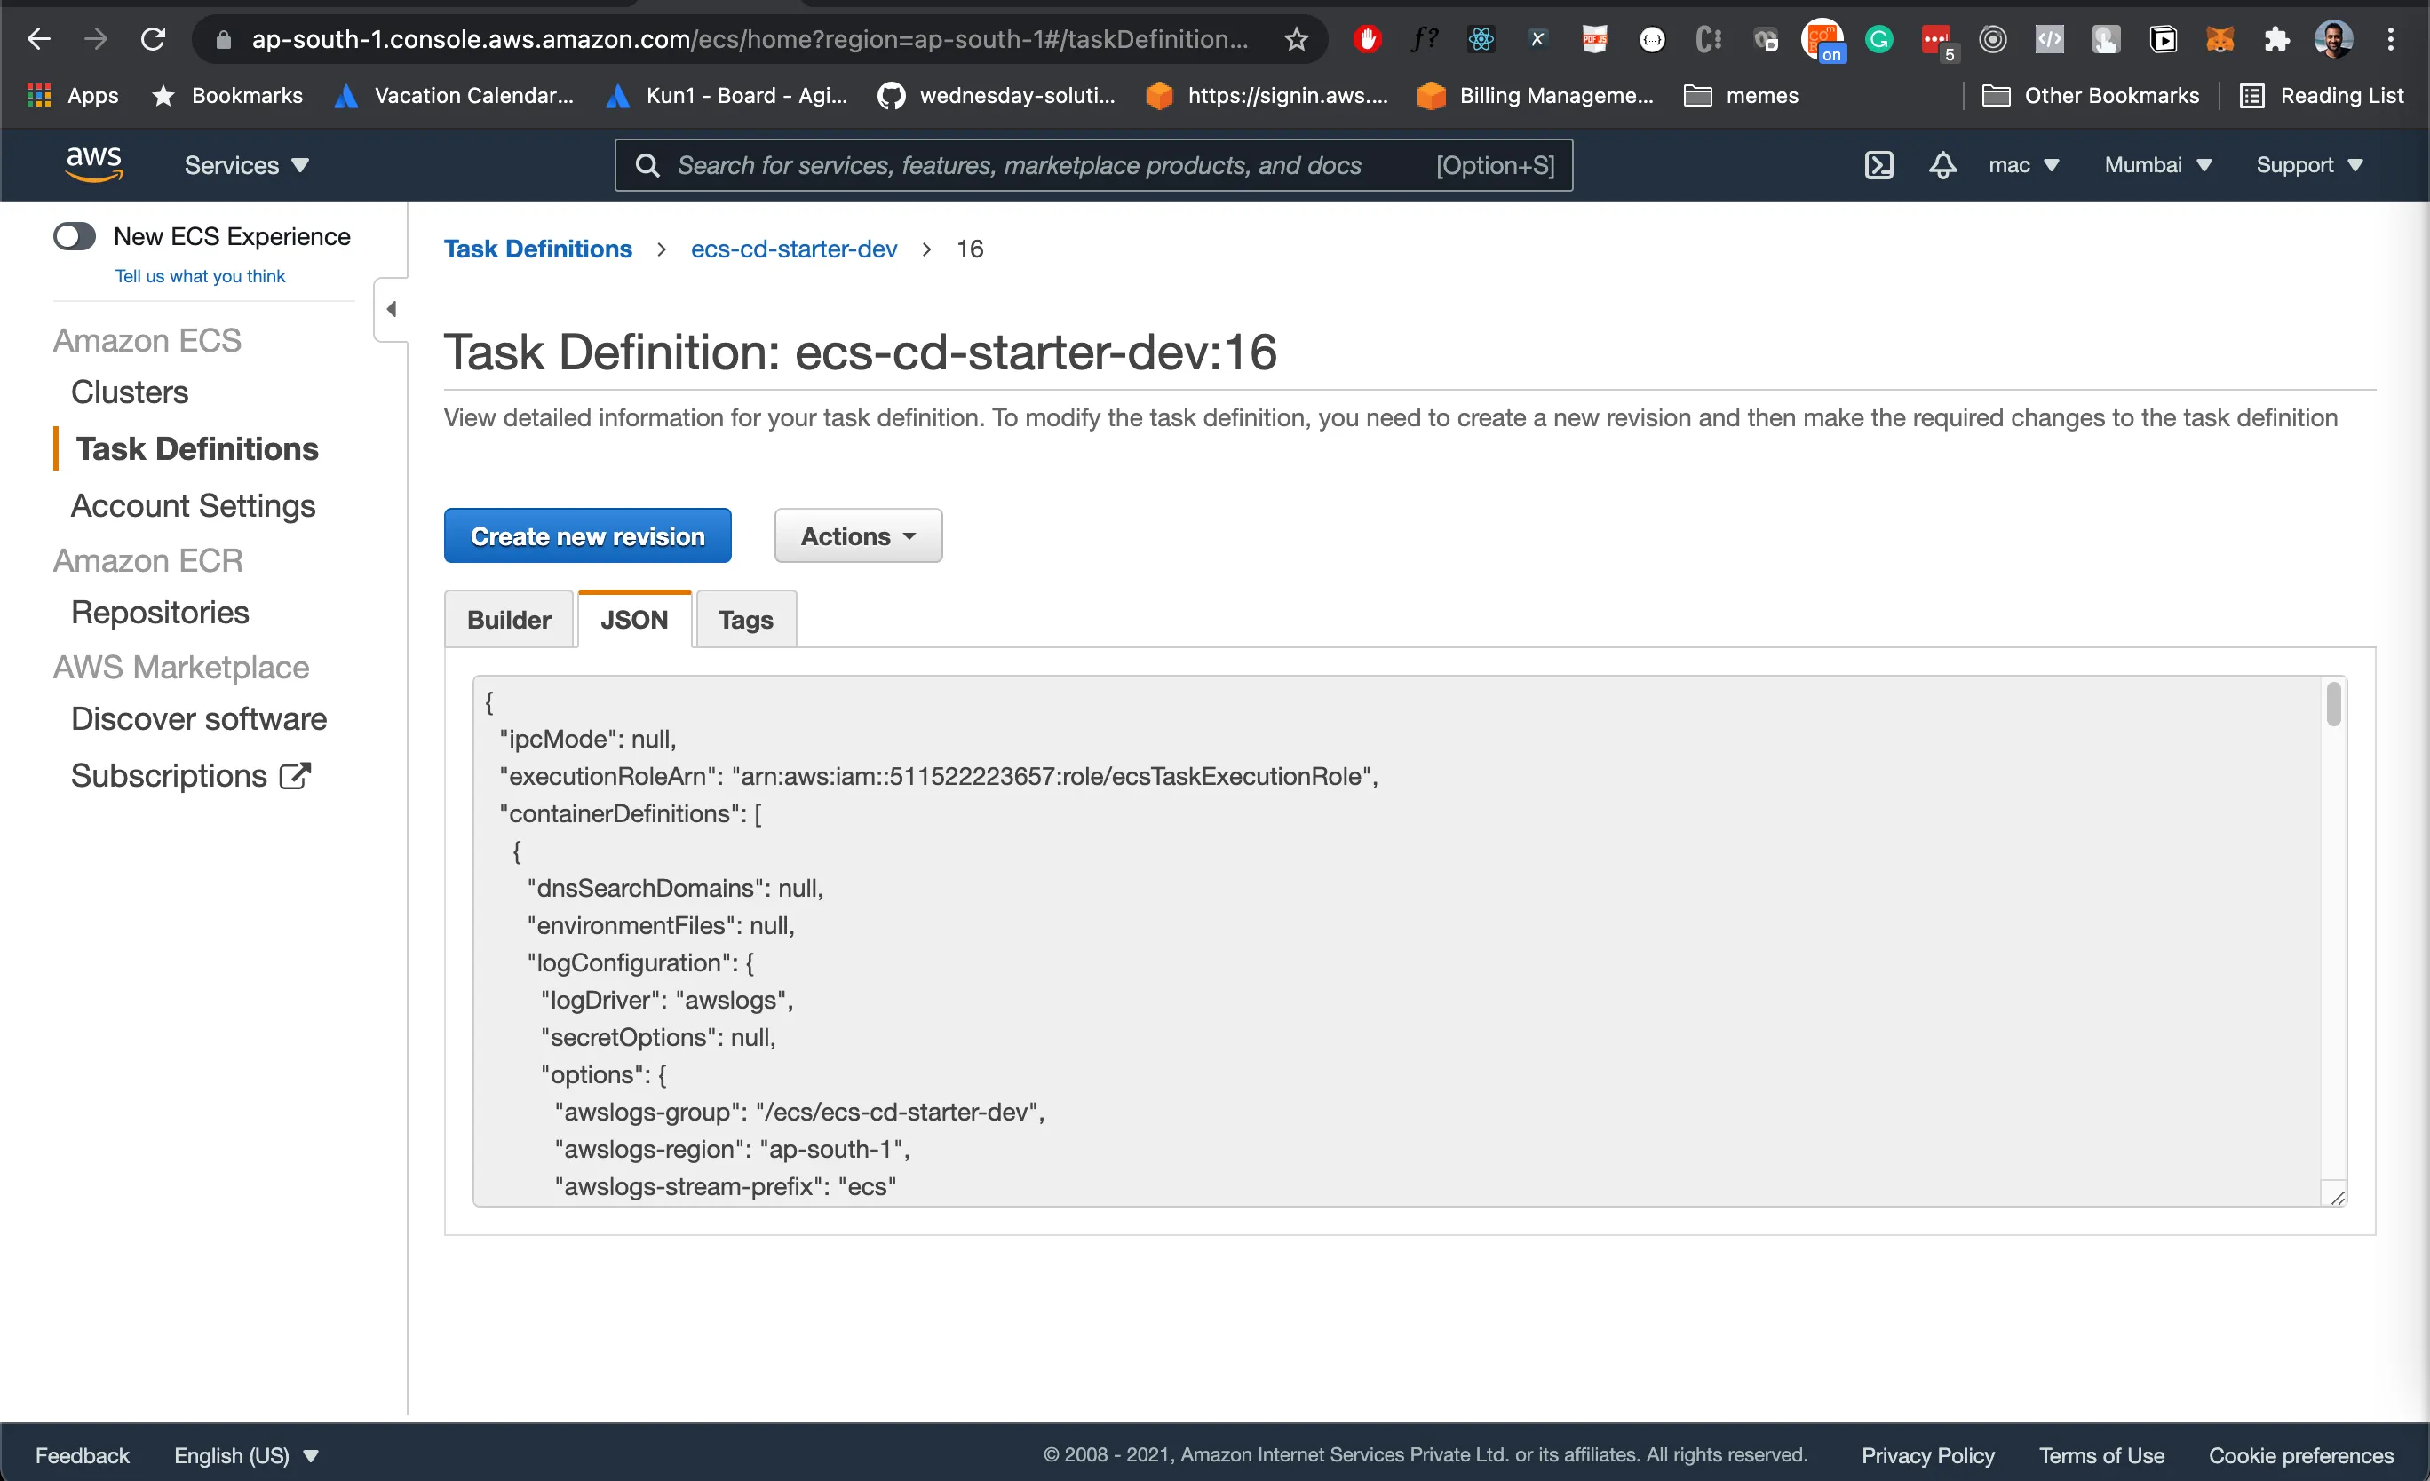
Task: Open the Mumbai region selector
Action: (x=2158, y=164)
